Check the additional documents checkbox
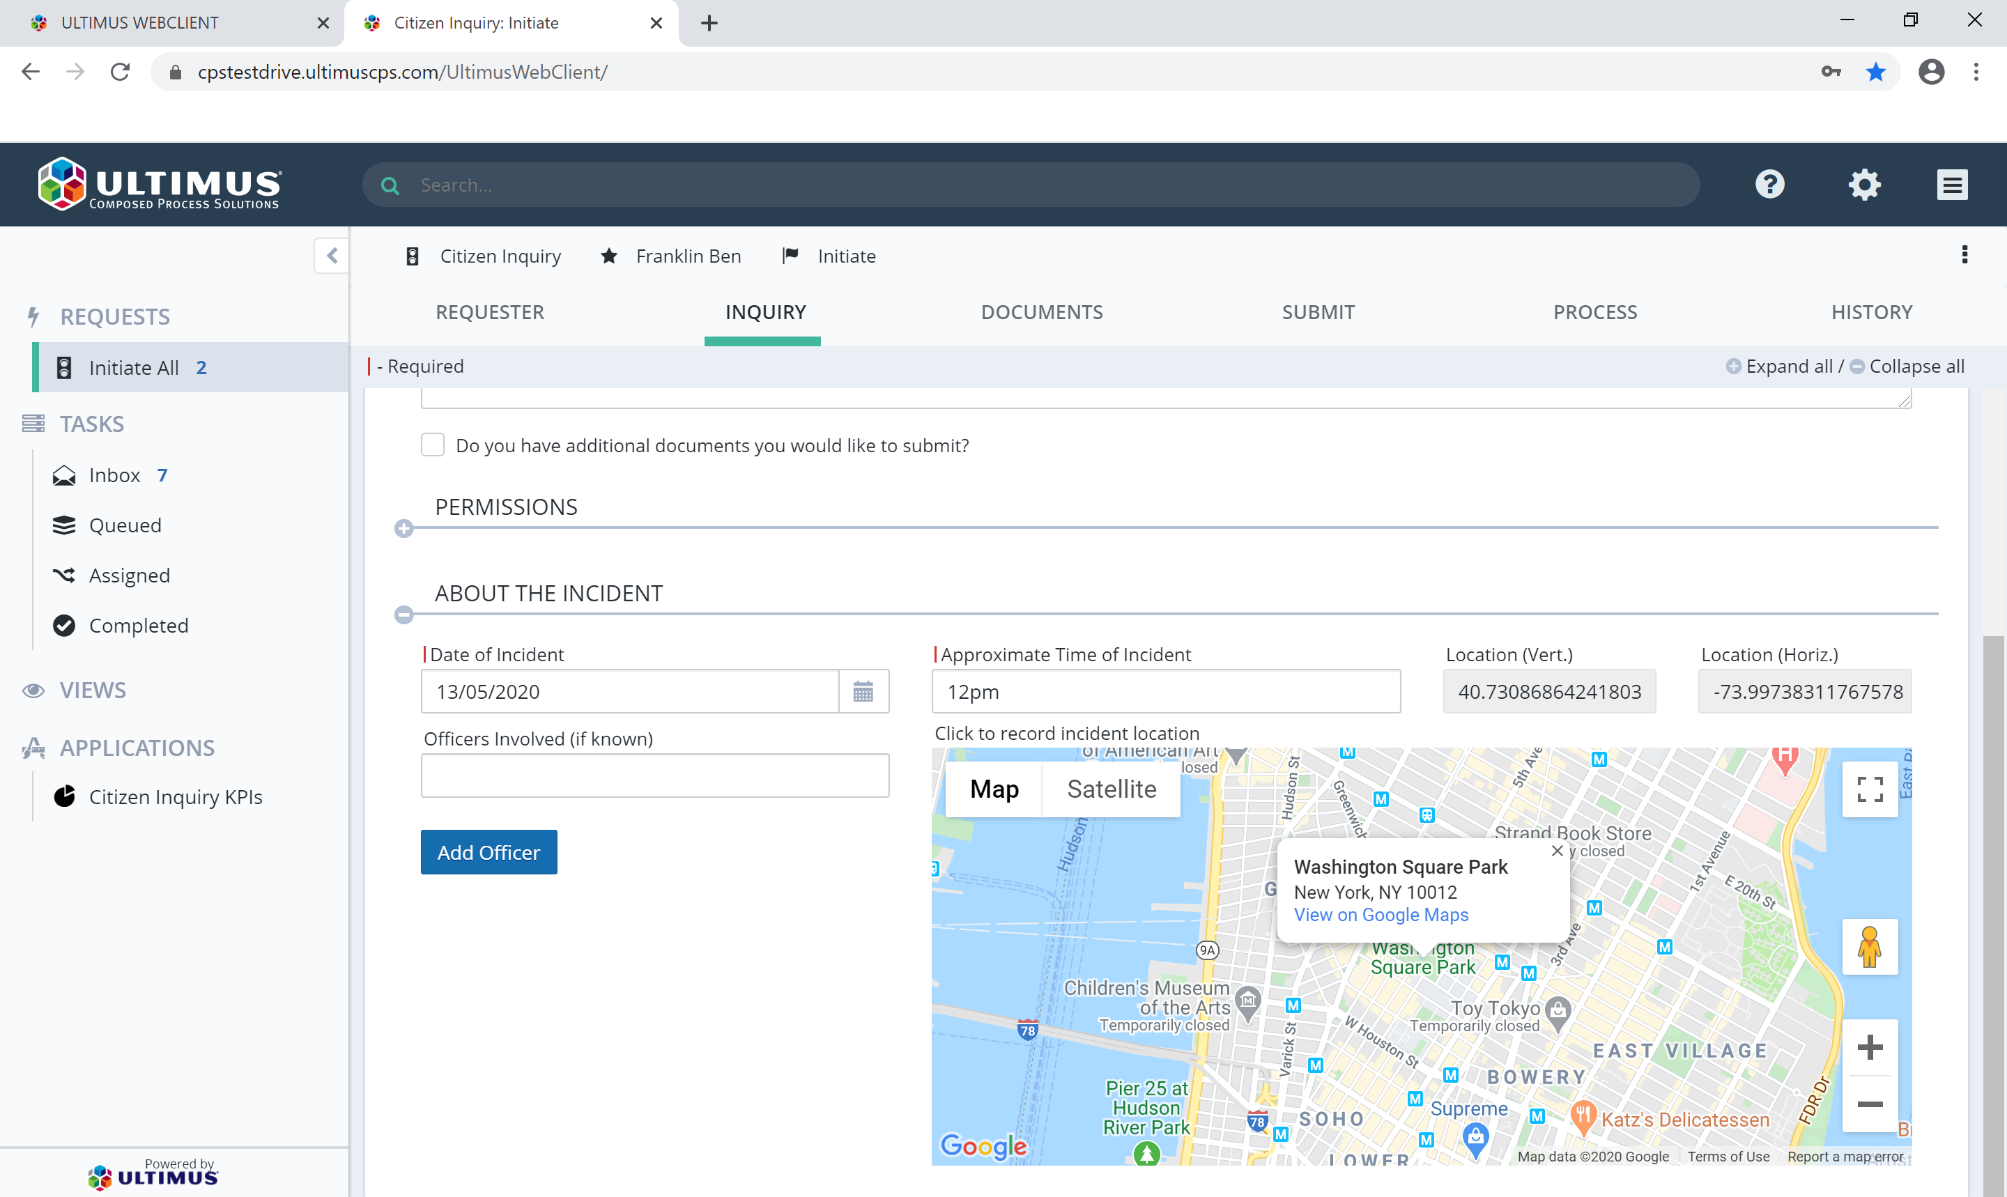The width and height of the screenshot is (2007, 1197). tap(432, 445)
